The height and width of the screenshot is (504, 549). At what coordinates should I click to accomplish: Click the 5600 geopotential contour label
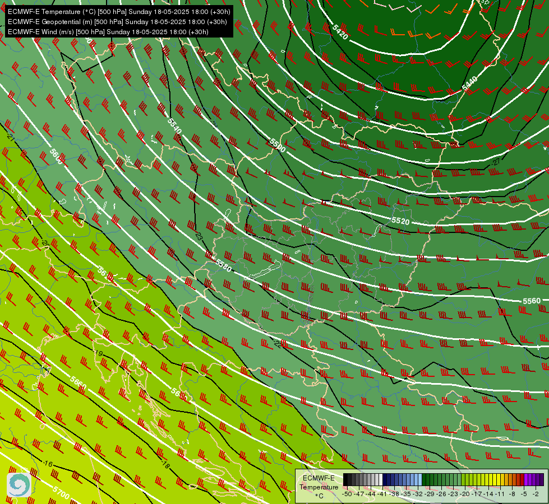[56, 156]
